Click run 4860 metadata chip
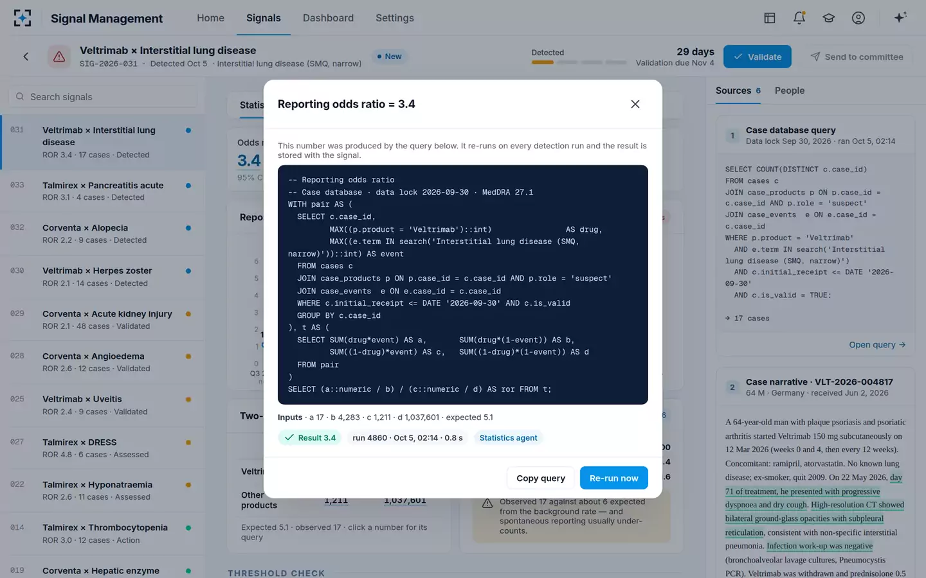 pyautogui.click(x=407, y=438)
